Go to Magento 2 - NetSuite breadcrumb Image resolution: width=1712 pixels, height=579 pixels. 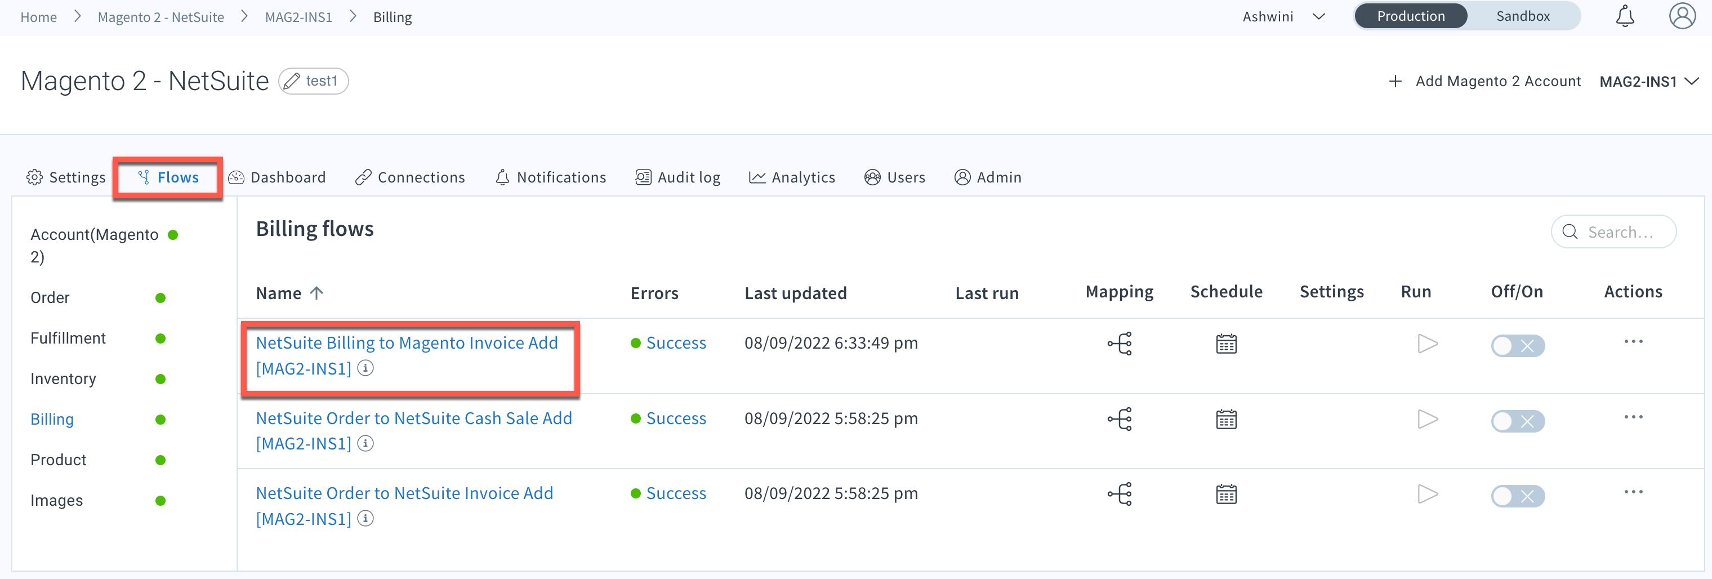pos(161,17)
